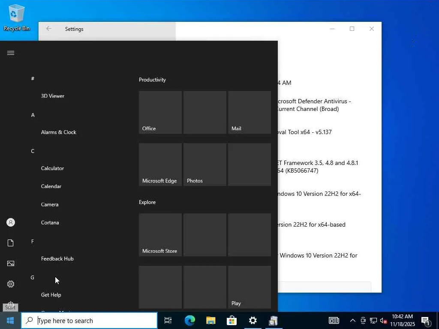Screen dimensions: 439x329
Task: Open Settings gear in Start sidebar
Action: tap(11, 284)
